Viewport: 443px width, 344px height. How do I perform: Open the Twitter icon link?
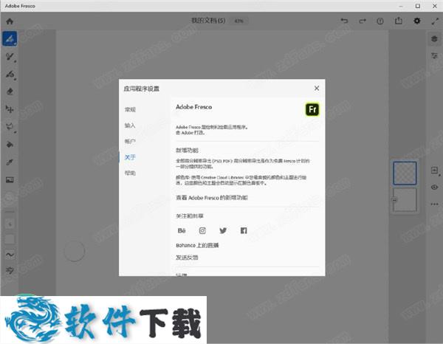point(223,230)
